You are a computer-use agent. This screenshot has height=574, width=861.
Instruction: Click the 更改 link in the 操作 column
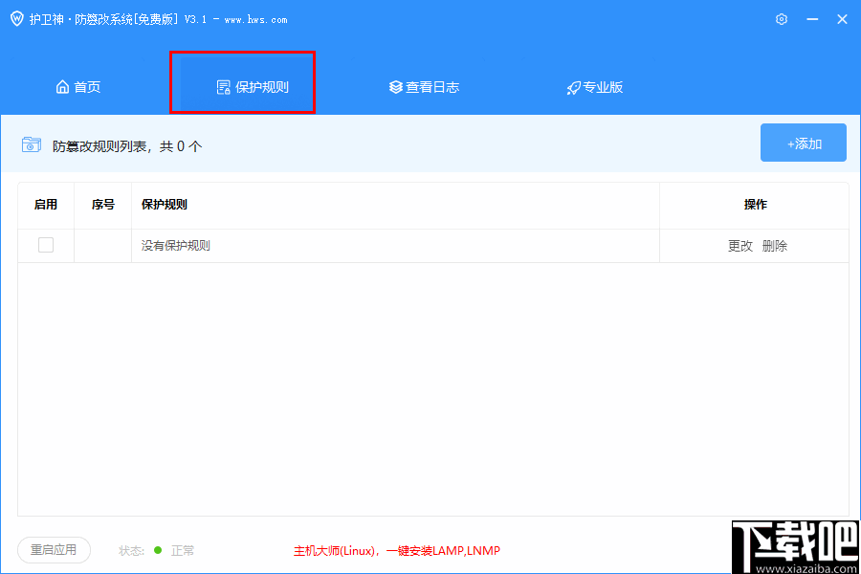(740, 245)
